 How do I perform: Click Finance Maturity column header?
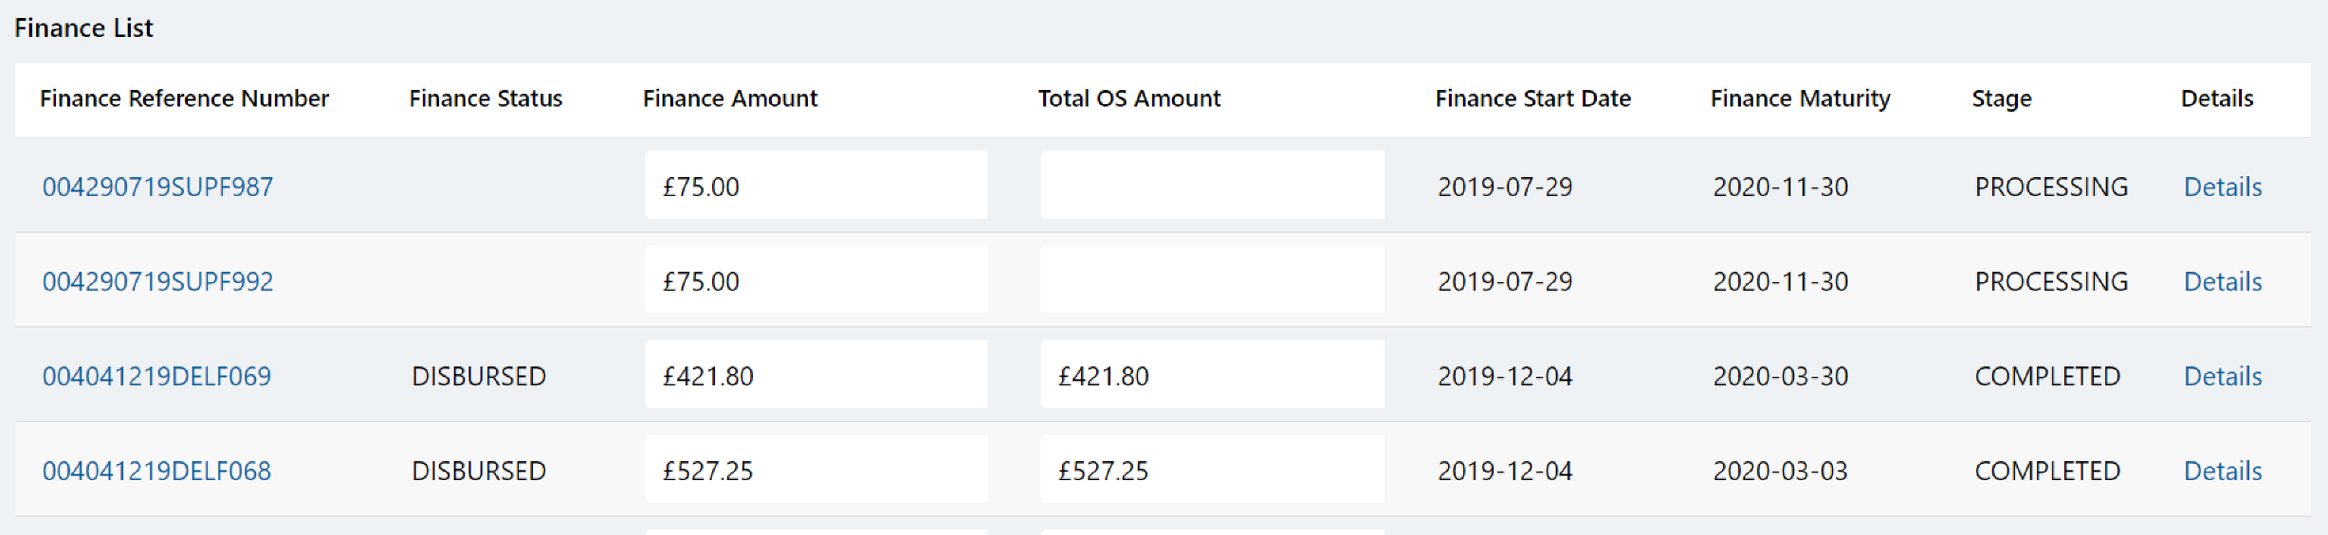click(x=1800, y=98)
